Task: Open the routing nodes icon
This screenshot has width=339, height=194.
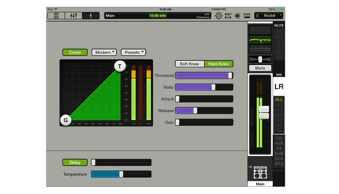Action: tap(228, 16)
